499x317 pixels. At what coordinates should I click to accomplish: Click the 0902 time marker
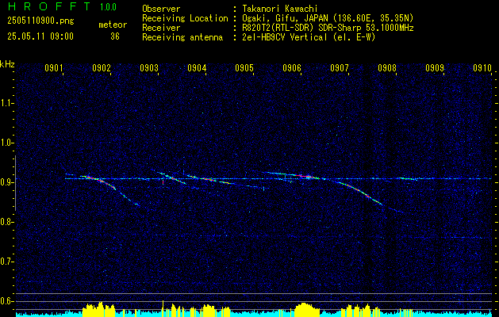pyautogui.click(x=102, y=67)
